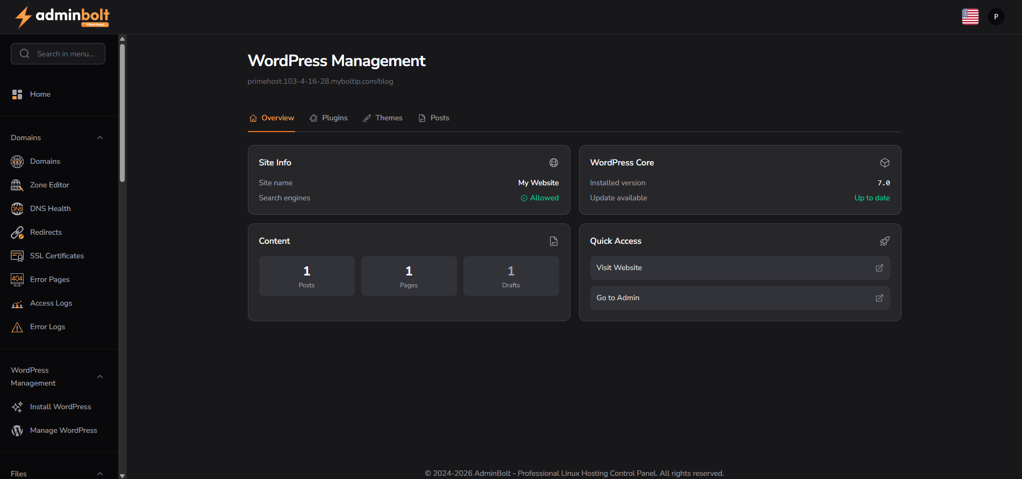1022x479 pixels.
Task: Click the document icon in Content card
Action: coord(554,241)
